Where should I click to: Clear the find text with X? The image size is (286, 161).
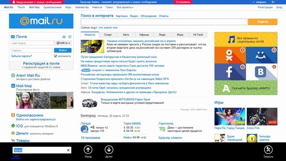68,150
